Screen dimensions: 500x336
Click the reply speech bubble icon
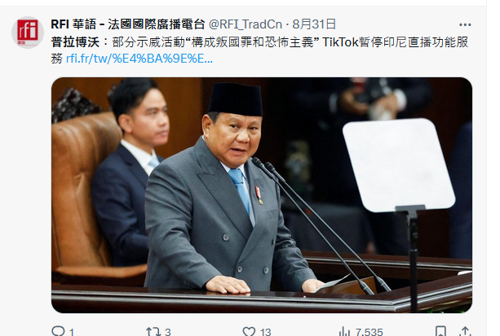click(x=58, y=332)
